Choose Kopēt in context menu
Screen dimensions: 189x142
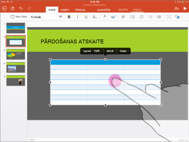click(x=97, y=51)
